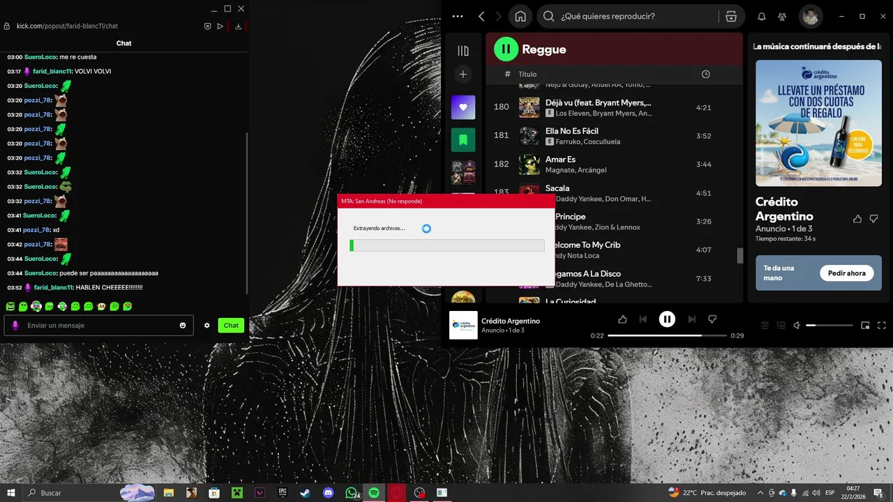Image resolution: width=893 pixels, height=502 pixels.
Task: Open WhatsApp from taskbar
Action: tap(352, 493)
